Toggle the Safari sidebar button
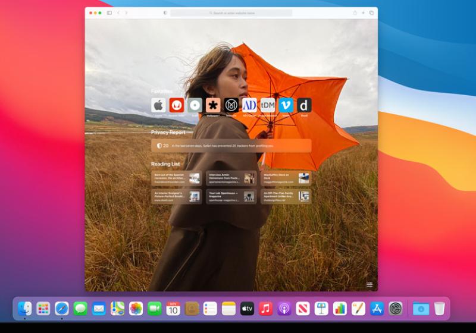Image resolution: width=476 pixels, height=333 pixels. 109,12
